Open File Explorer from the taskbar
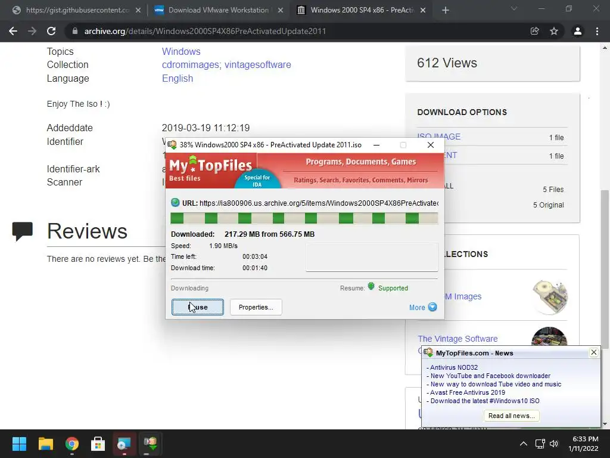Image resolution: width=610 pixels, height=458 pixels. pos(45,444)
